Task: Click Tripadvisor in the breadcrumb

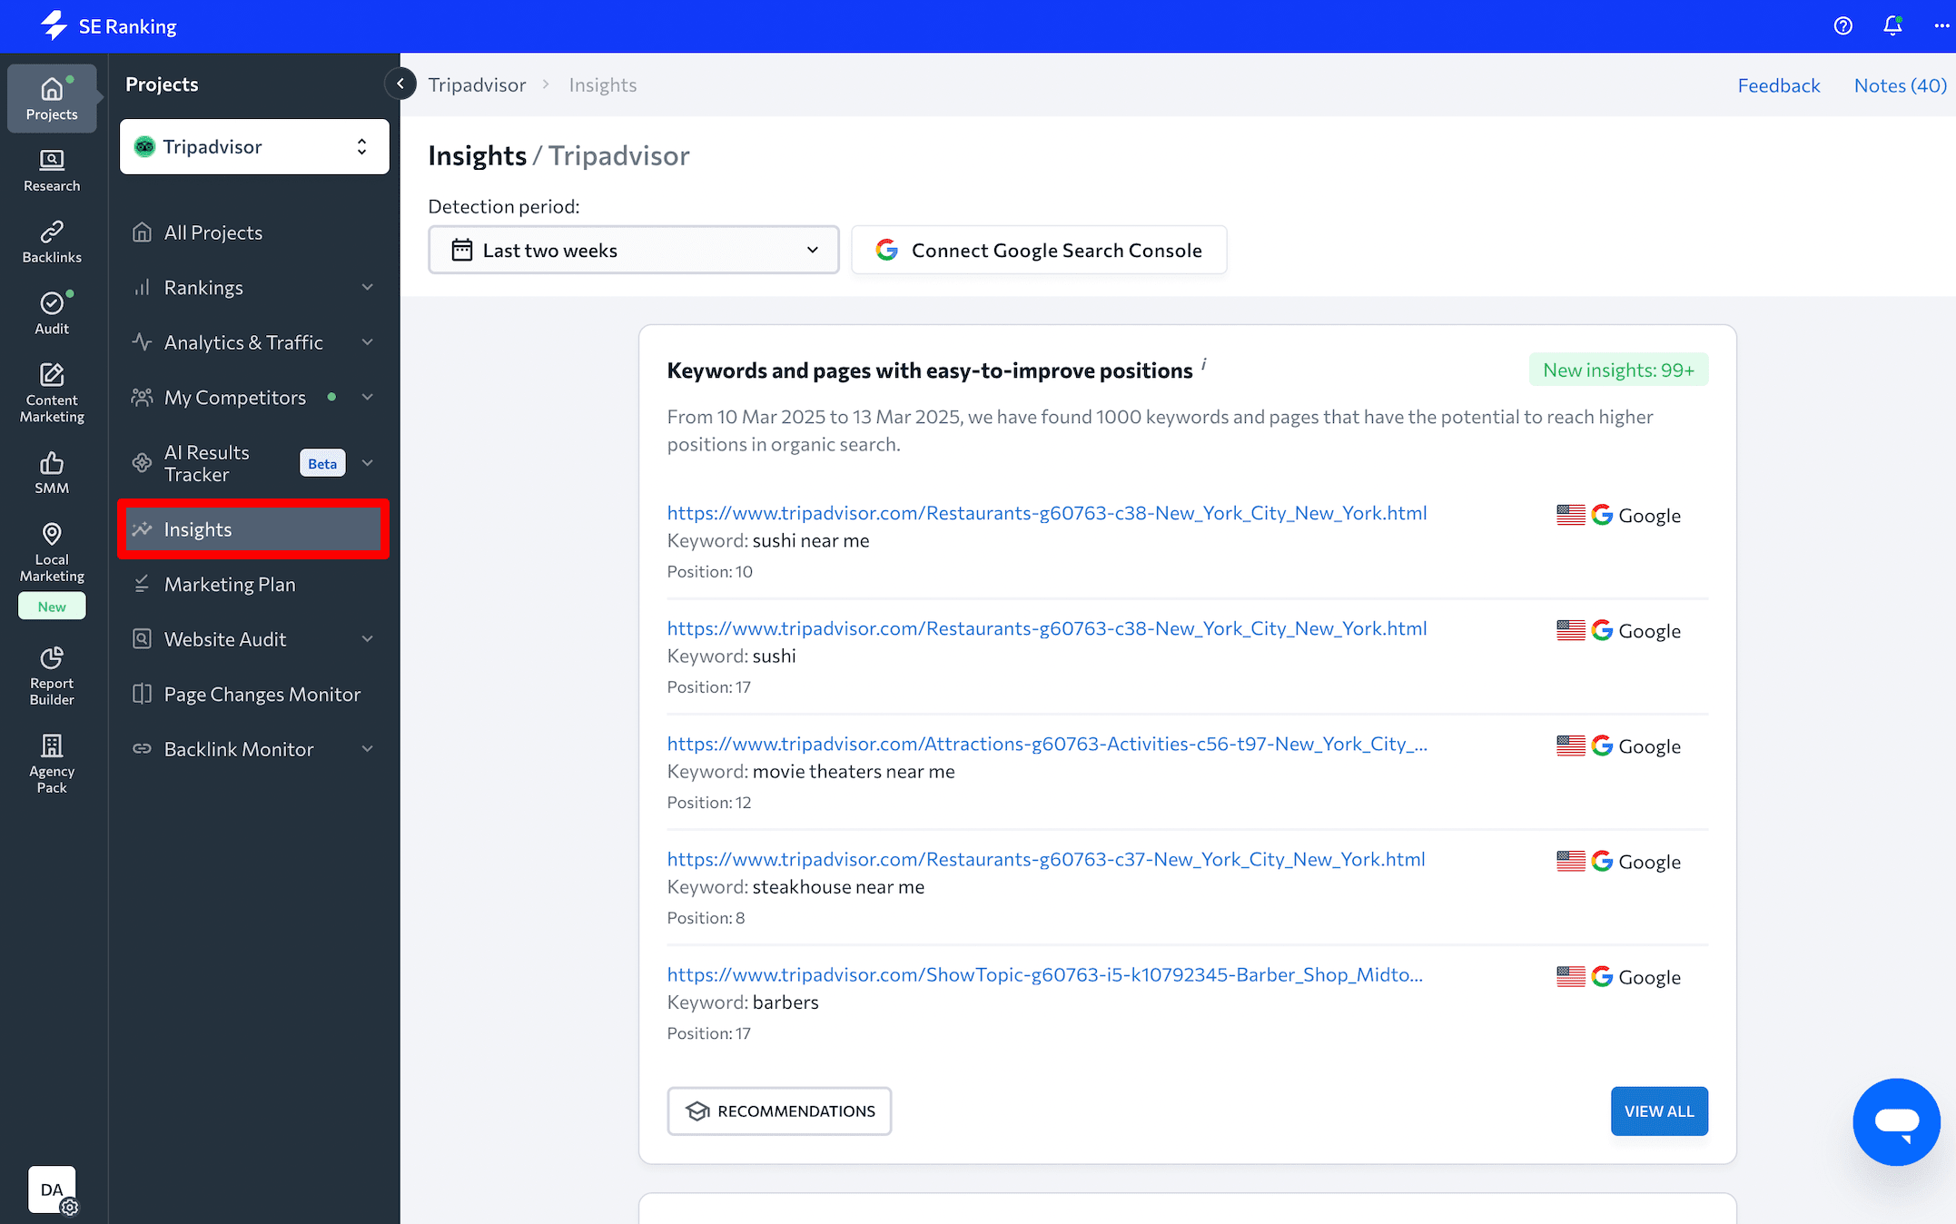Action: 478,84
